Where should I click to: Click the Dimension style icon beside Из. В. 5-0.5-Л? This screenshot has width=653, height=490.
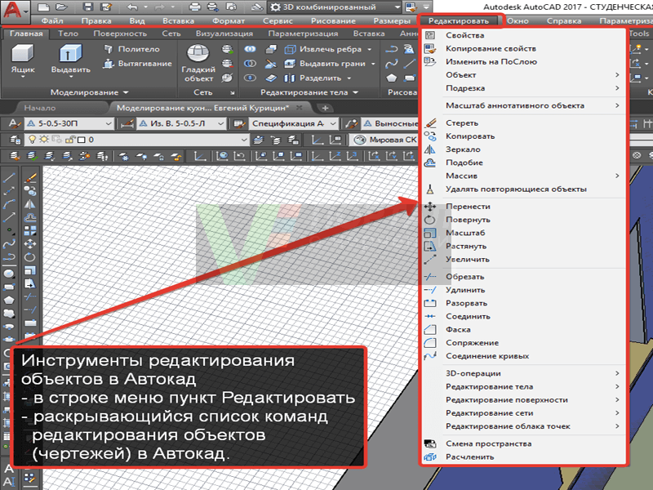pos(127,124)
